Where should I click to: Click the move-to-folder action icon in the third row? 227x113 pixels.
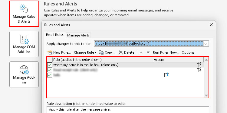(x=167, y=75)
